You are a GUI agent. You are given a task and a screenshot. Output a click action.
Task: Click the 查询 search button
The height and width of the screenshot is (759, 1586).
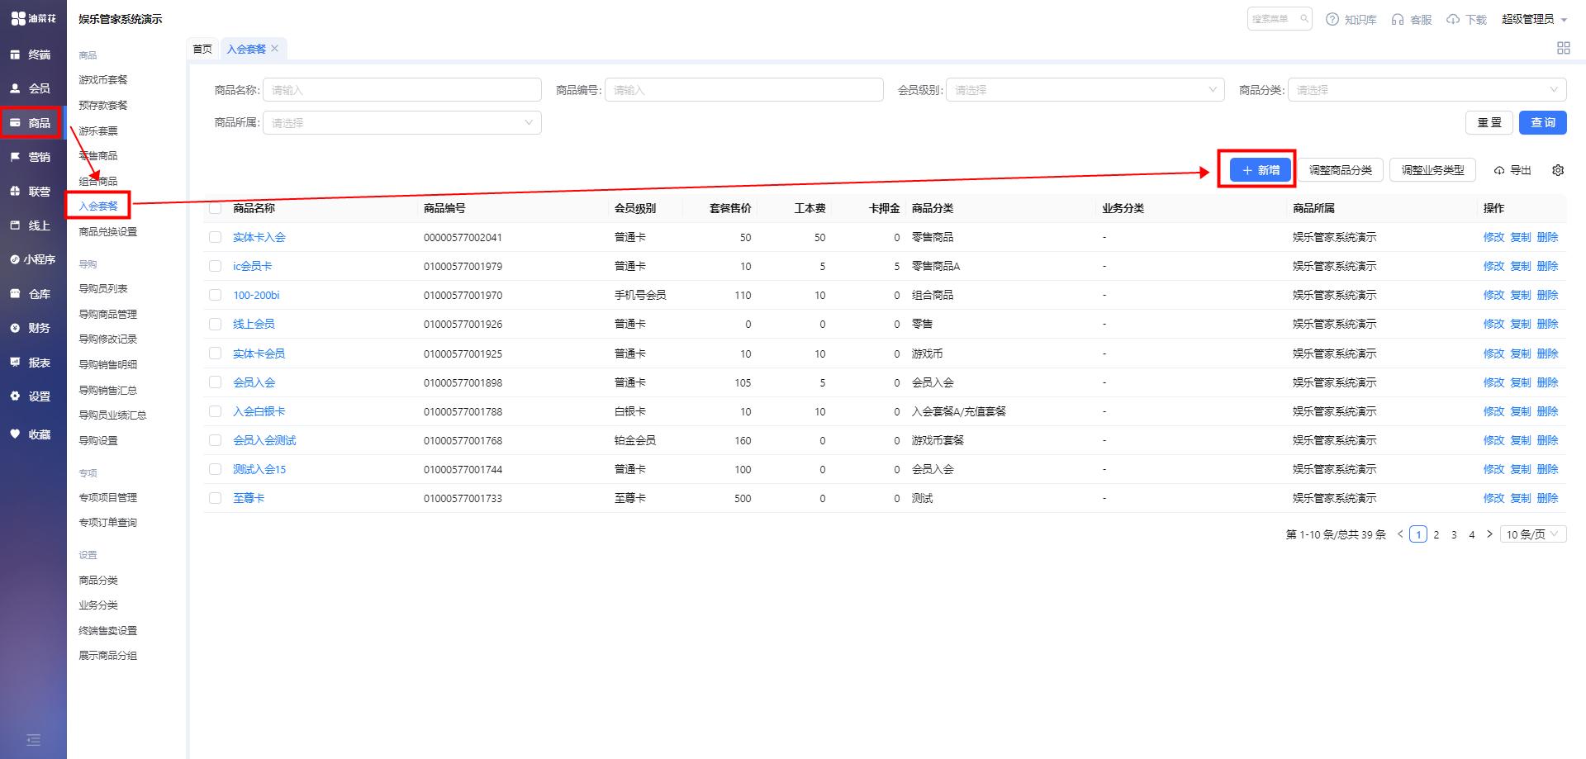[x=1542, y=123]
